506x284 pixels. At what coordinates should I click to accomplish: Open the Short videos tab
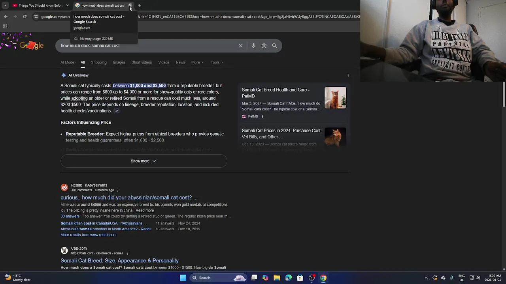click(142, 62)
